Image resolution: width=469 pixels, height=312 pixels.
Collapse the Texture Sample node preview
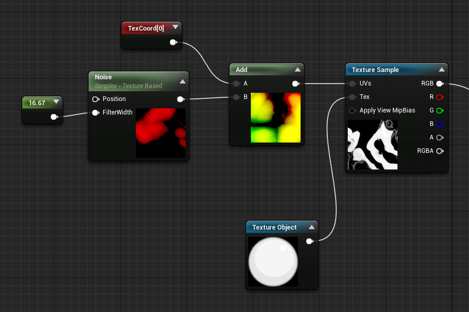(x=442, y=69)
